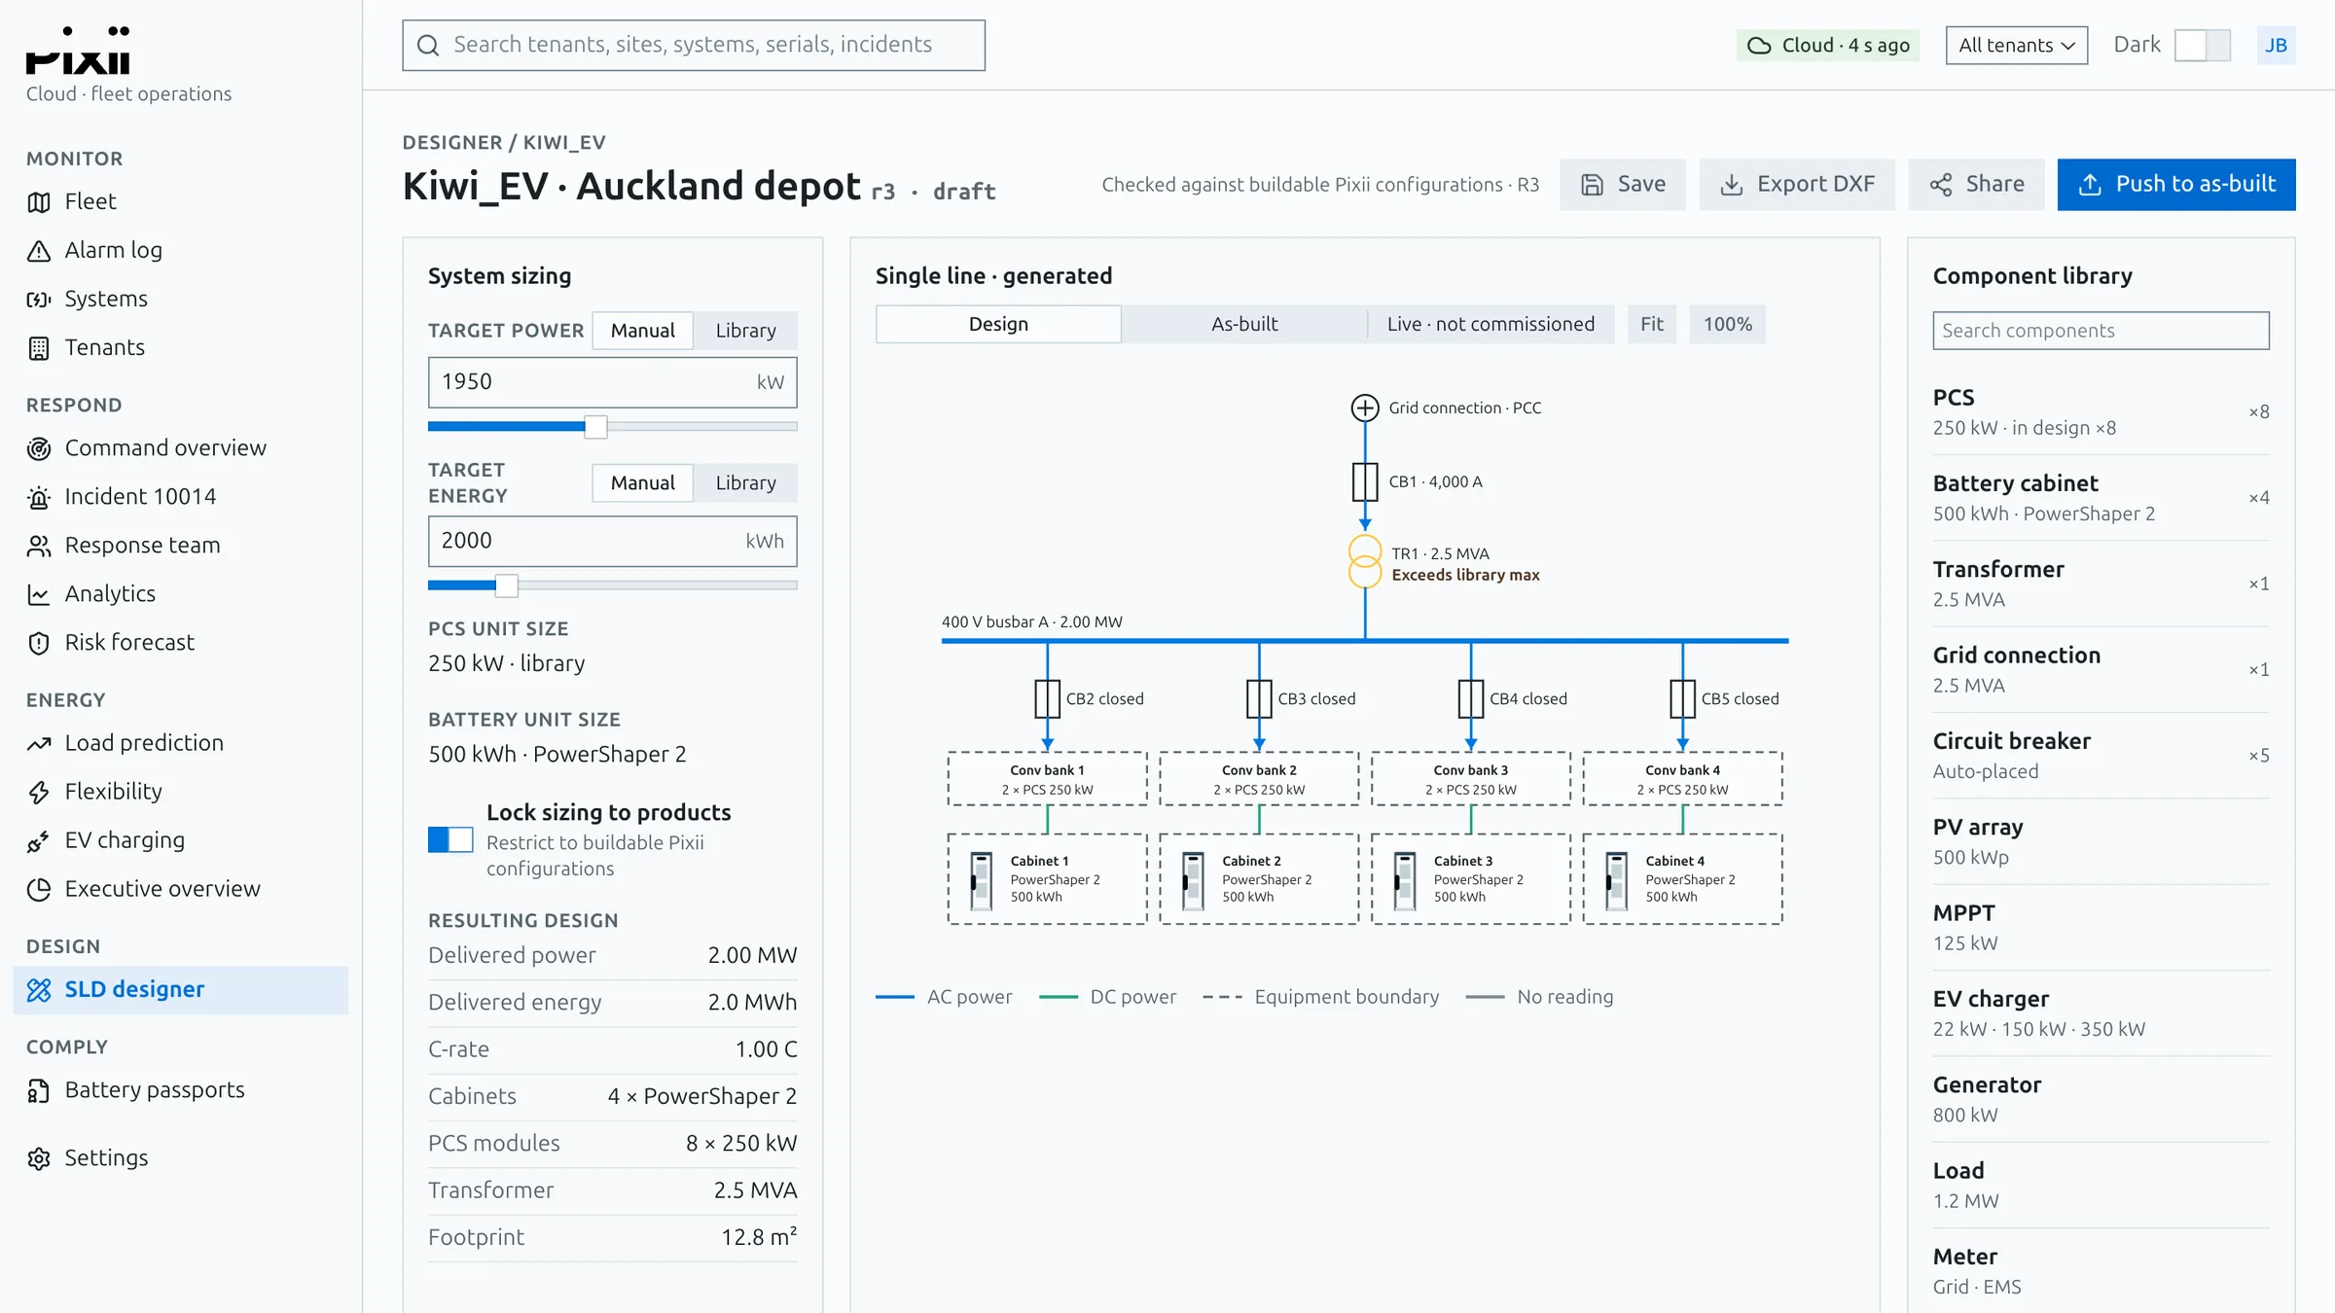Select the TR1 transformer symbol in diagram
The width and height of the screenshot is (2335, 1313).
pyautogui.click(x=1365, y=561)
